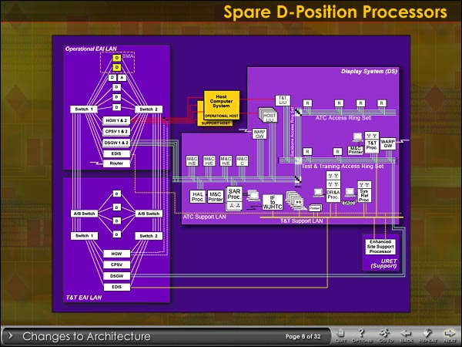Viewport: 462px width, 347px height.
Task: Click the WARP GW box near HOST LIU
Action: click(258, 133)
